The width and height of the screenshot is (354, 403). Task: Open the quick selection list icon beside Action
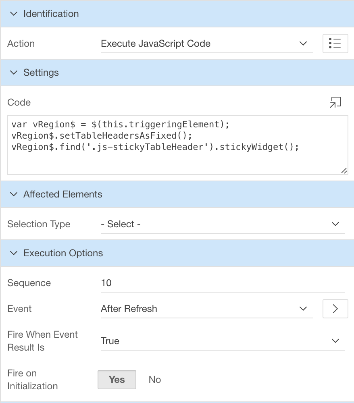[335, 44]
